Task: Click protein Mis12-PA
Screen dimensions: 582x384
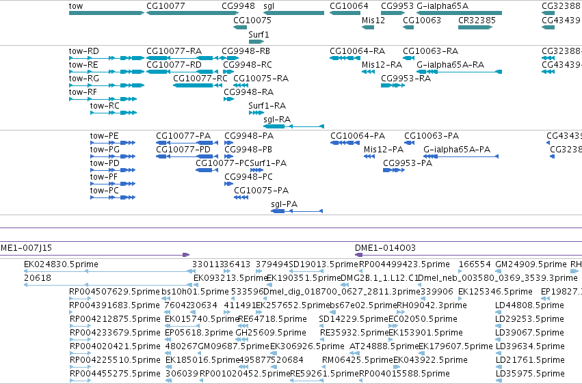Action: (369, 156)
